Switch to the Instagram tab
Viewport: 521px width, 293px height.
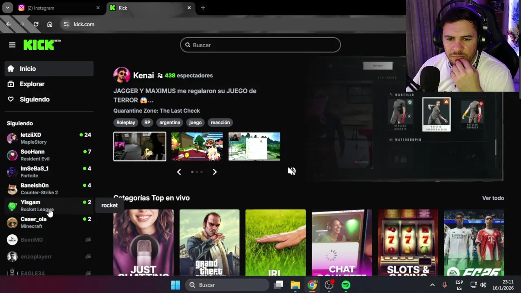(x=59, y=8)
